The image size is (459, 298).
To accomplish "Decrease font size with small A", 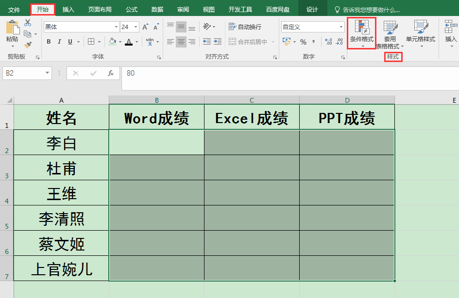I will point(156,27).
